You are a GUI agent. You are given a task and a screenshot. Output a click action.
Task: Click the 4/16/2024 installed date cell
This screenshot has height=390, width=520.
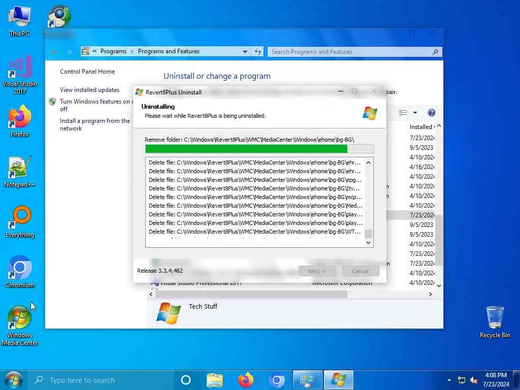[422, 167]
